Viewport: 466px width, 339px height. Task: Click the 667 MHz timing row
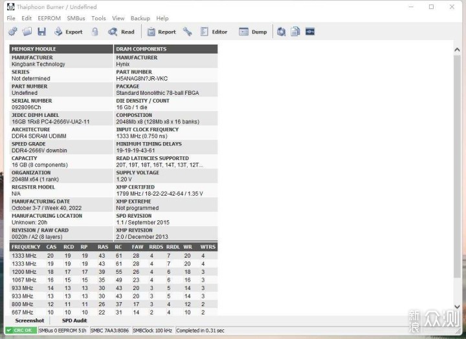[x=113, y=313]
